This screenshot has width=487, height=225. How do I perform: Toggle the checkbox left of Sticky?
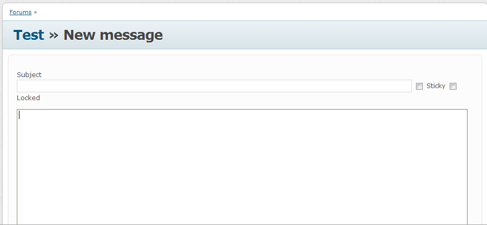(419, 87)
